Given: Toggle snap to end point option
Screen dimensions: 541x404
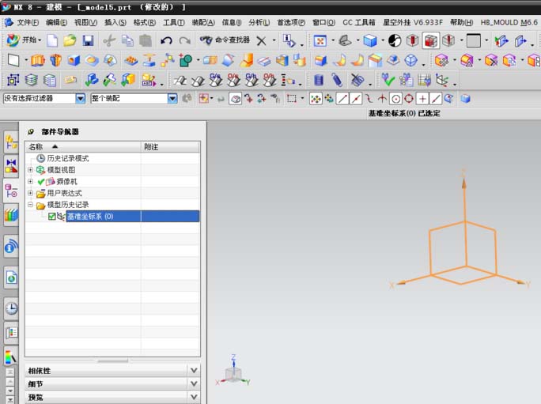Looking at the screenshot, I should click(342, 99).
